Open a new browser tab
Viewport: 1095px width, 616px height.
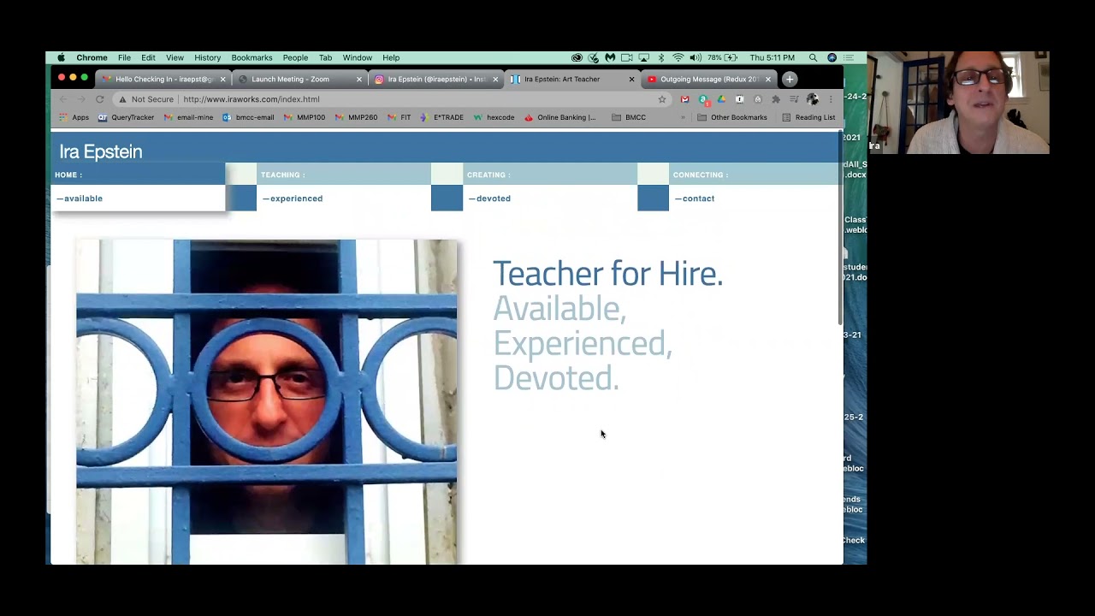point(790,80)
